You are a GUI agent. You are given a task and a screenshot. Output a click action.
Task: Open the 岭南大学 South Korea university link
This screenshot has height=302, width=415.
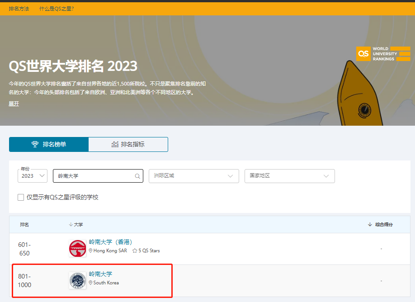click(x=100, y=274)
